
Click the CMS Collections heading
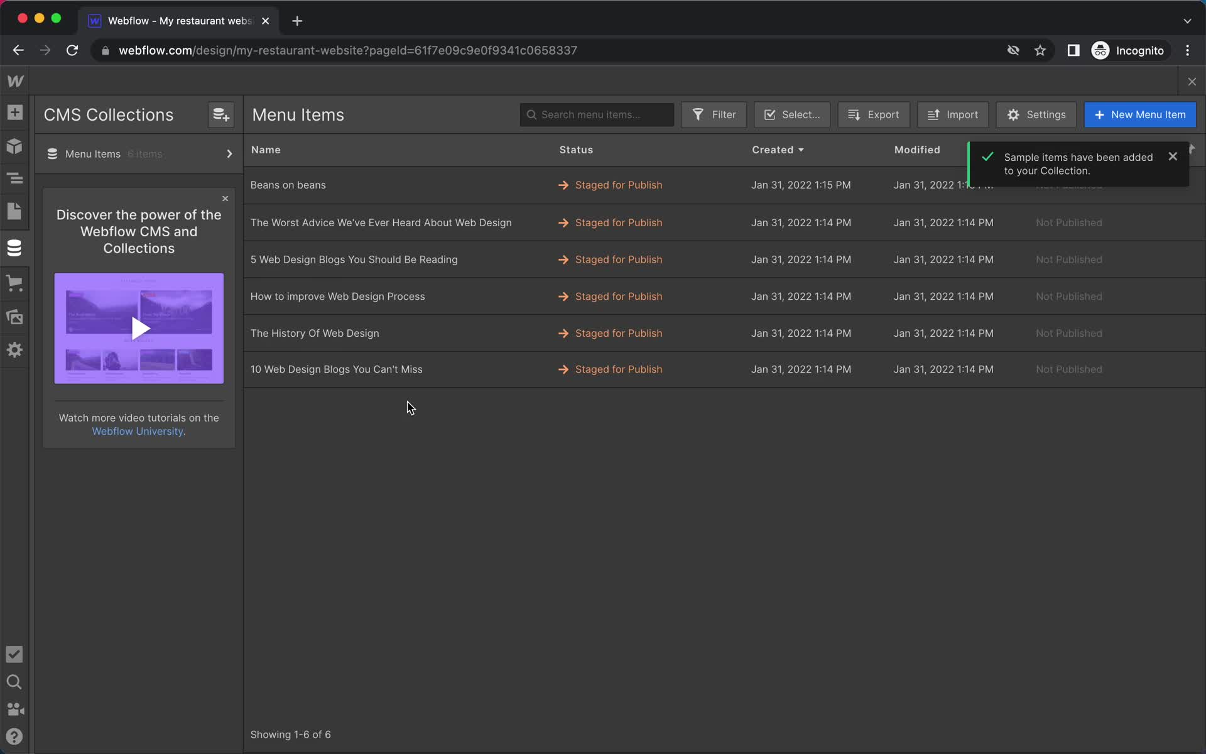pos(109,115)
